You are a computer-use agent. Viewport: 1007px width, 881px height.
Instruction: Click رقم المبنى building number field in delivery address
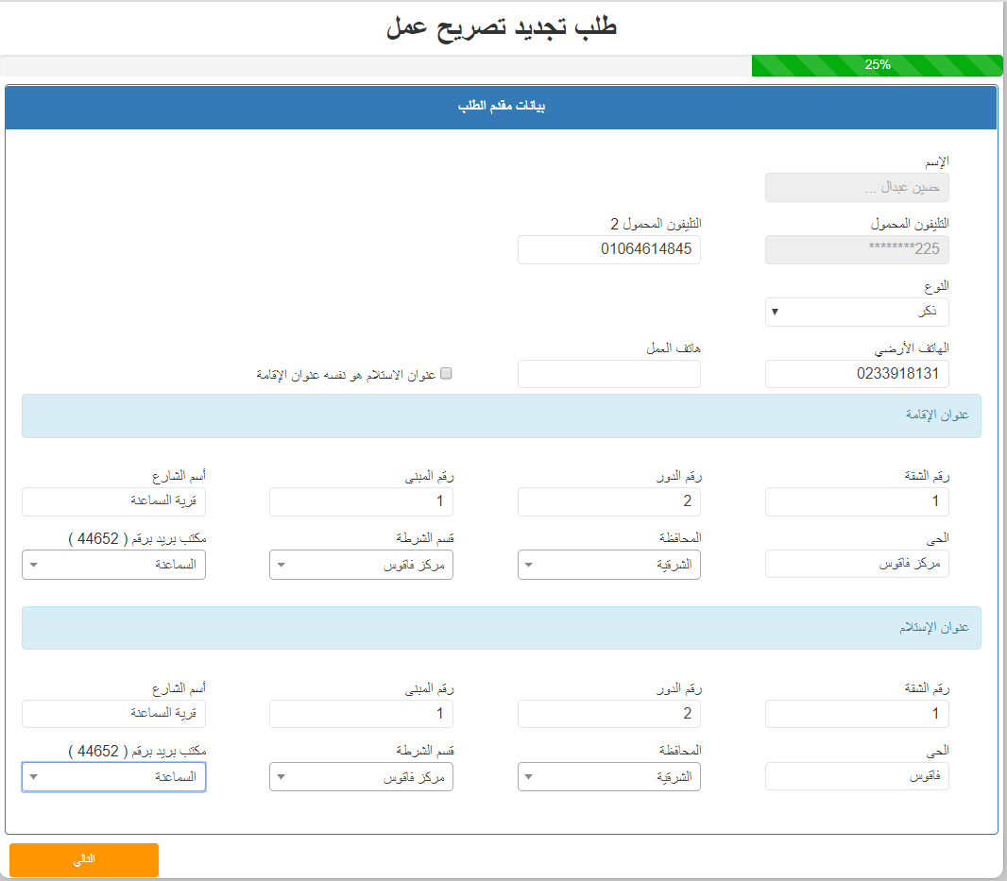[361, 714]
